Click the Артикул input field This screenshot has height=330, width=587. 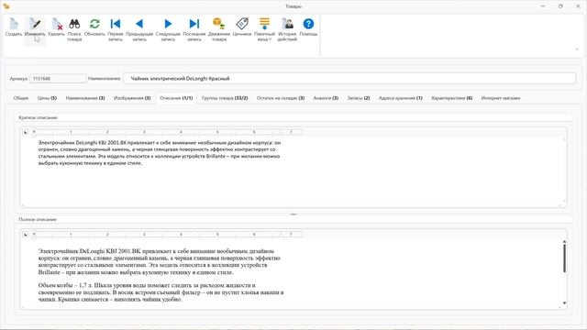pos(58,79)
